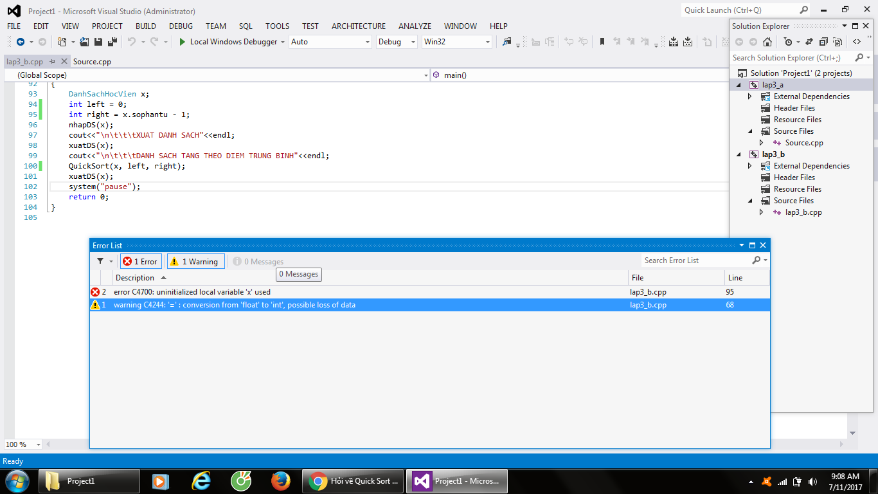Click Sync with Active Document icon
Viewport: 878px width, 494px height.
click(808, 42)
